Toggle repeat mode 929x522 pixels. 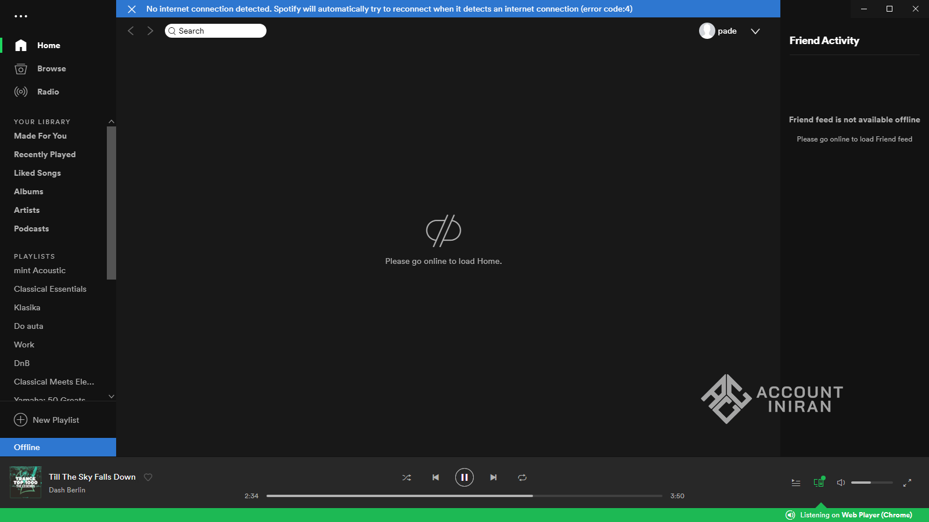[x=523, y=477]
